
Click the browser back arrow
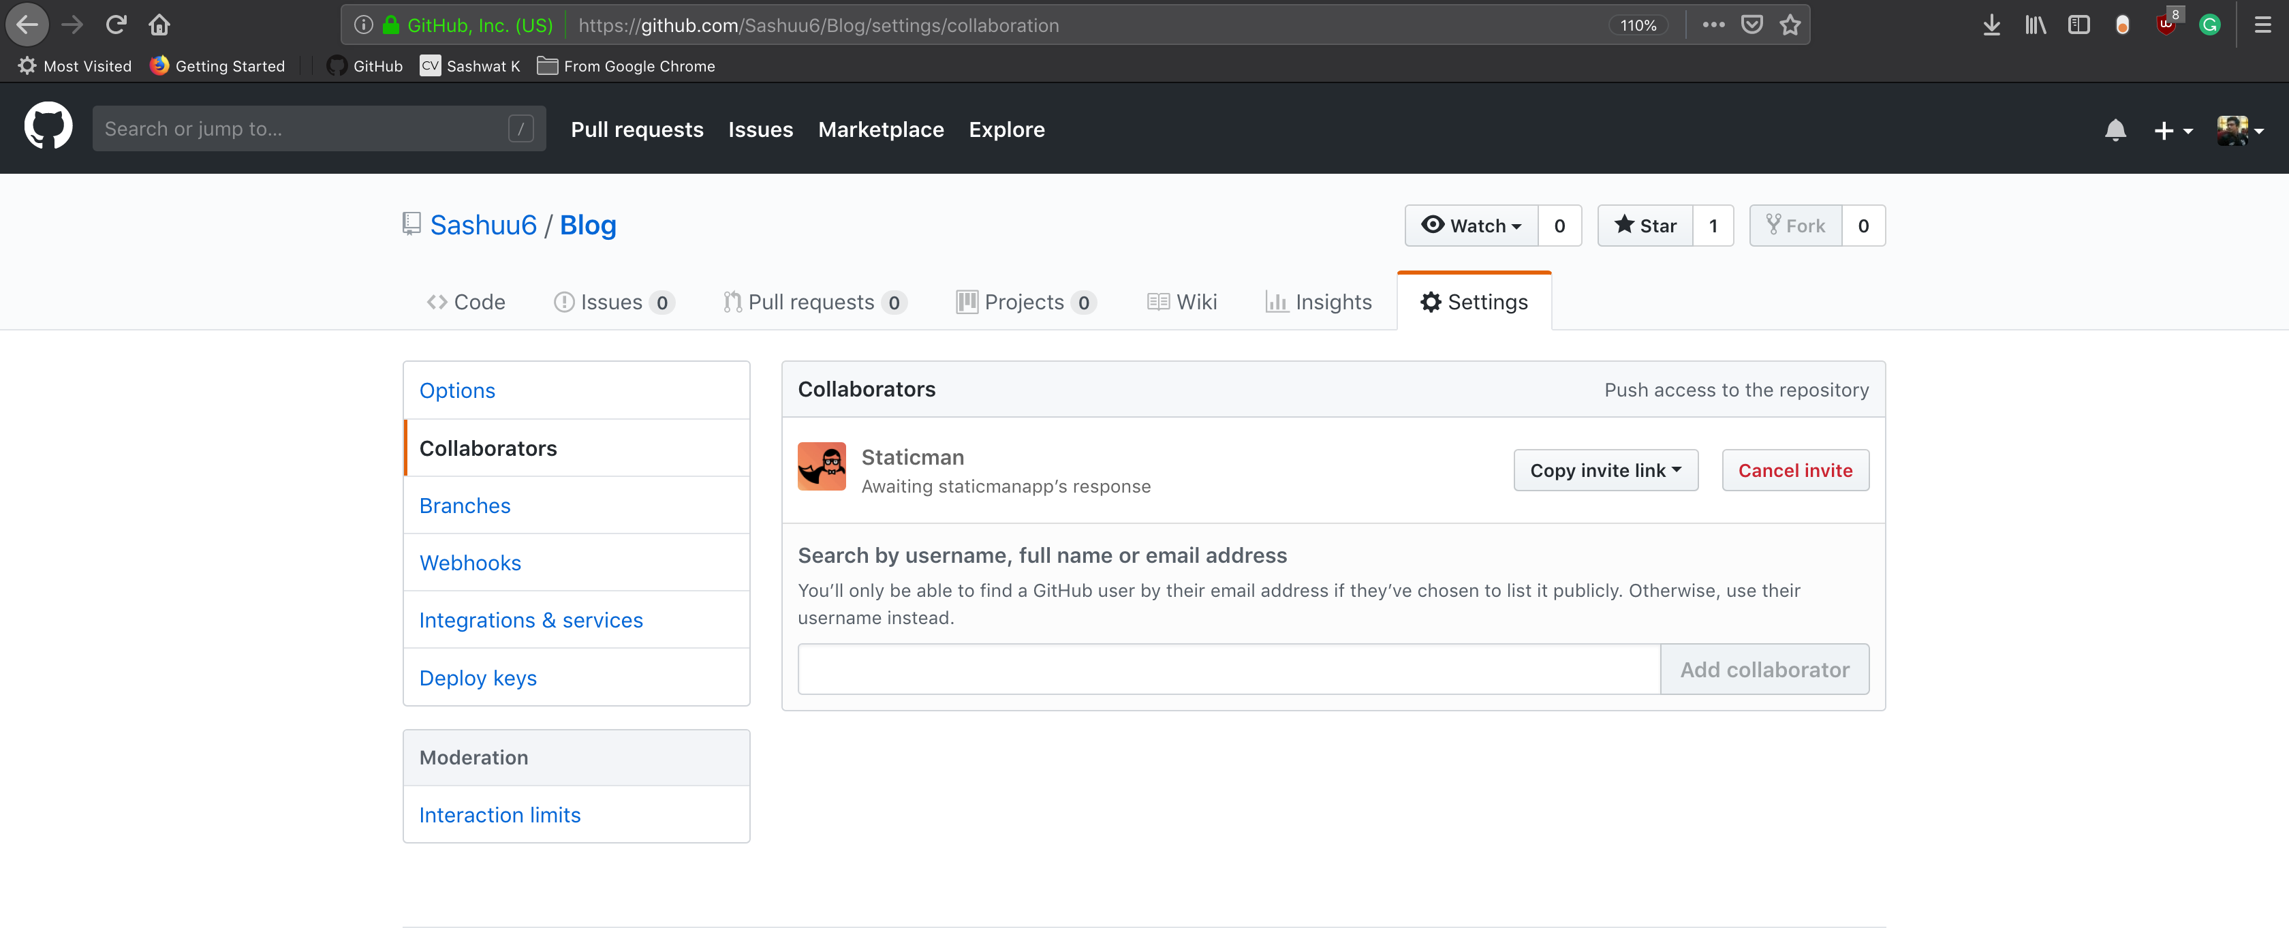tap(27, 25)
